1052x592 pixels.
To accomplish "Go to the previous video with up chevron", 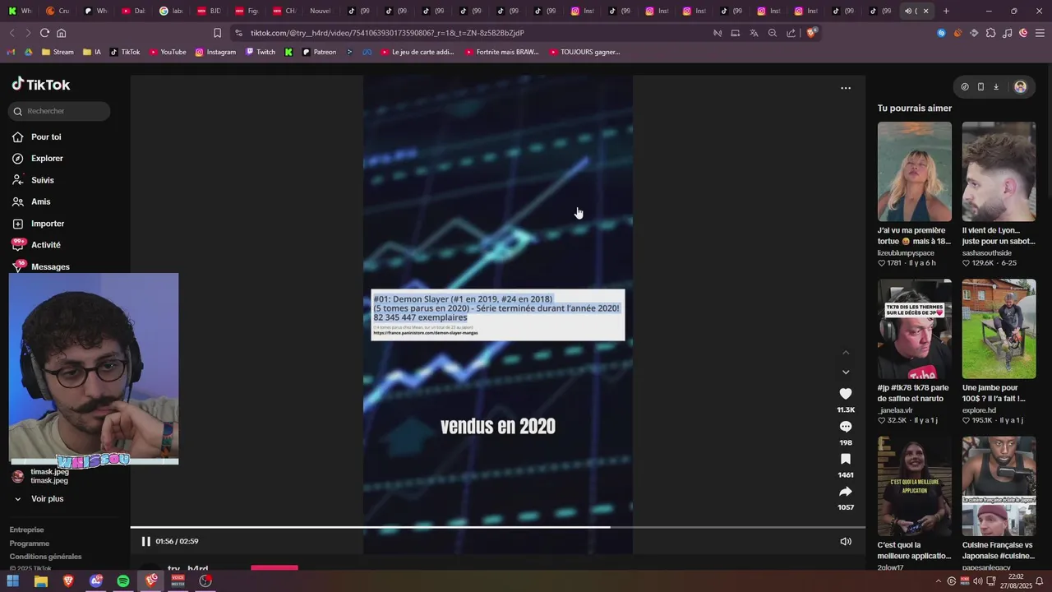I will (846, 353).
